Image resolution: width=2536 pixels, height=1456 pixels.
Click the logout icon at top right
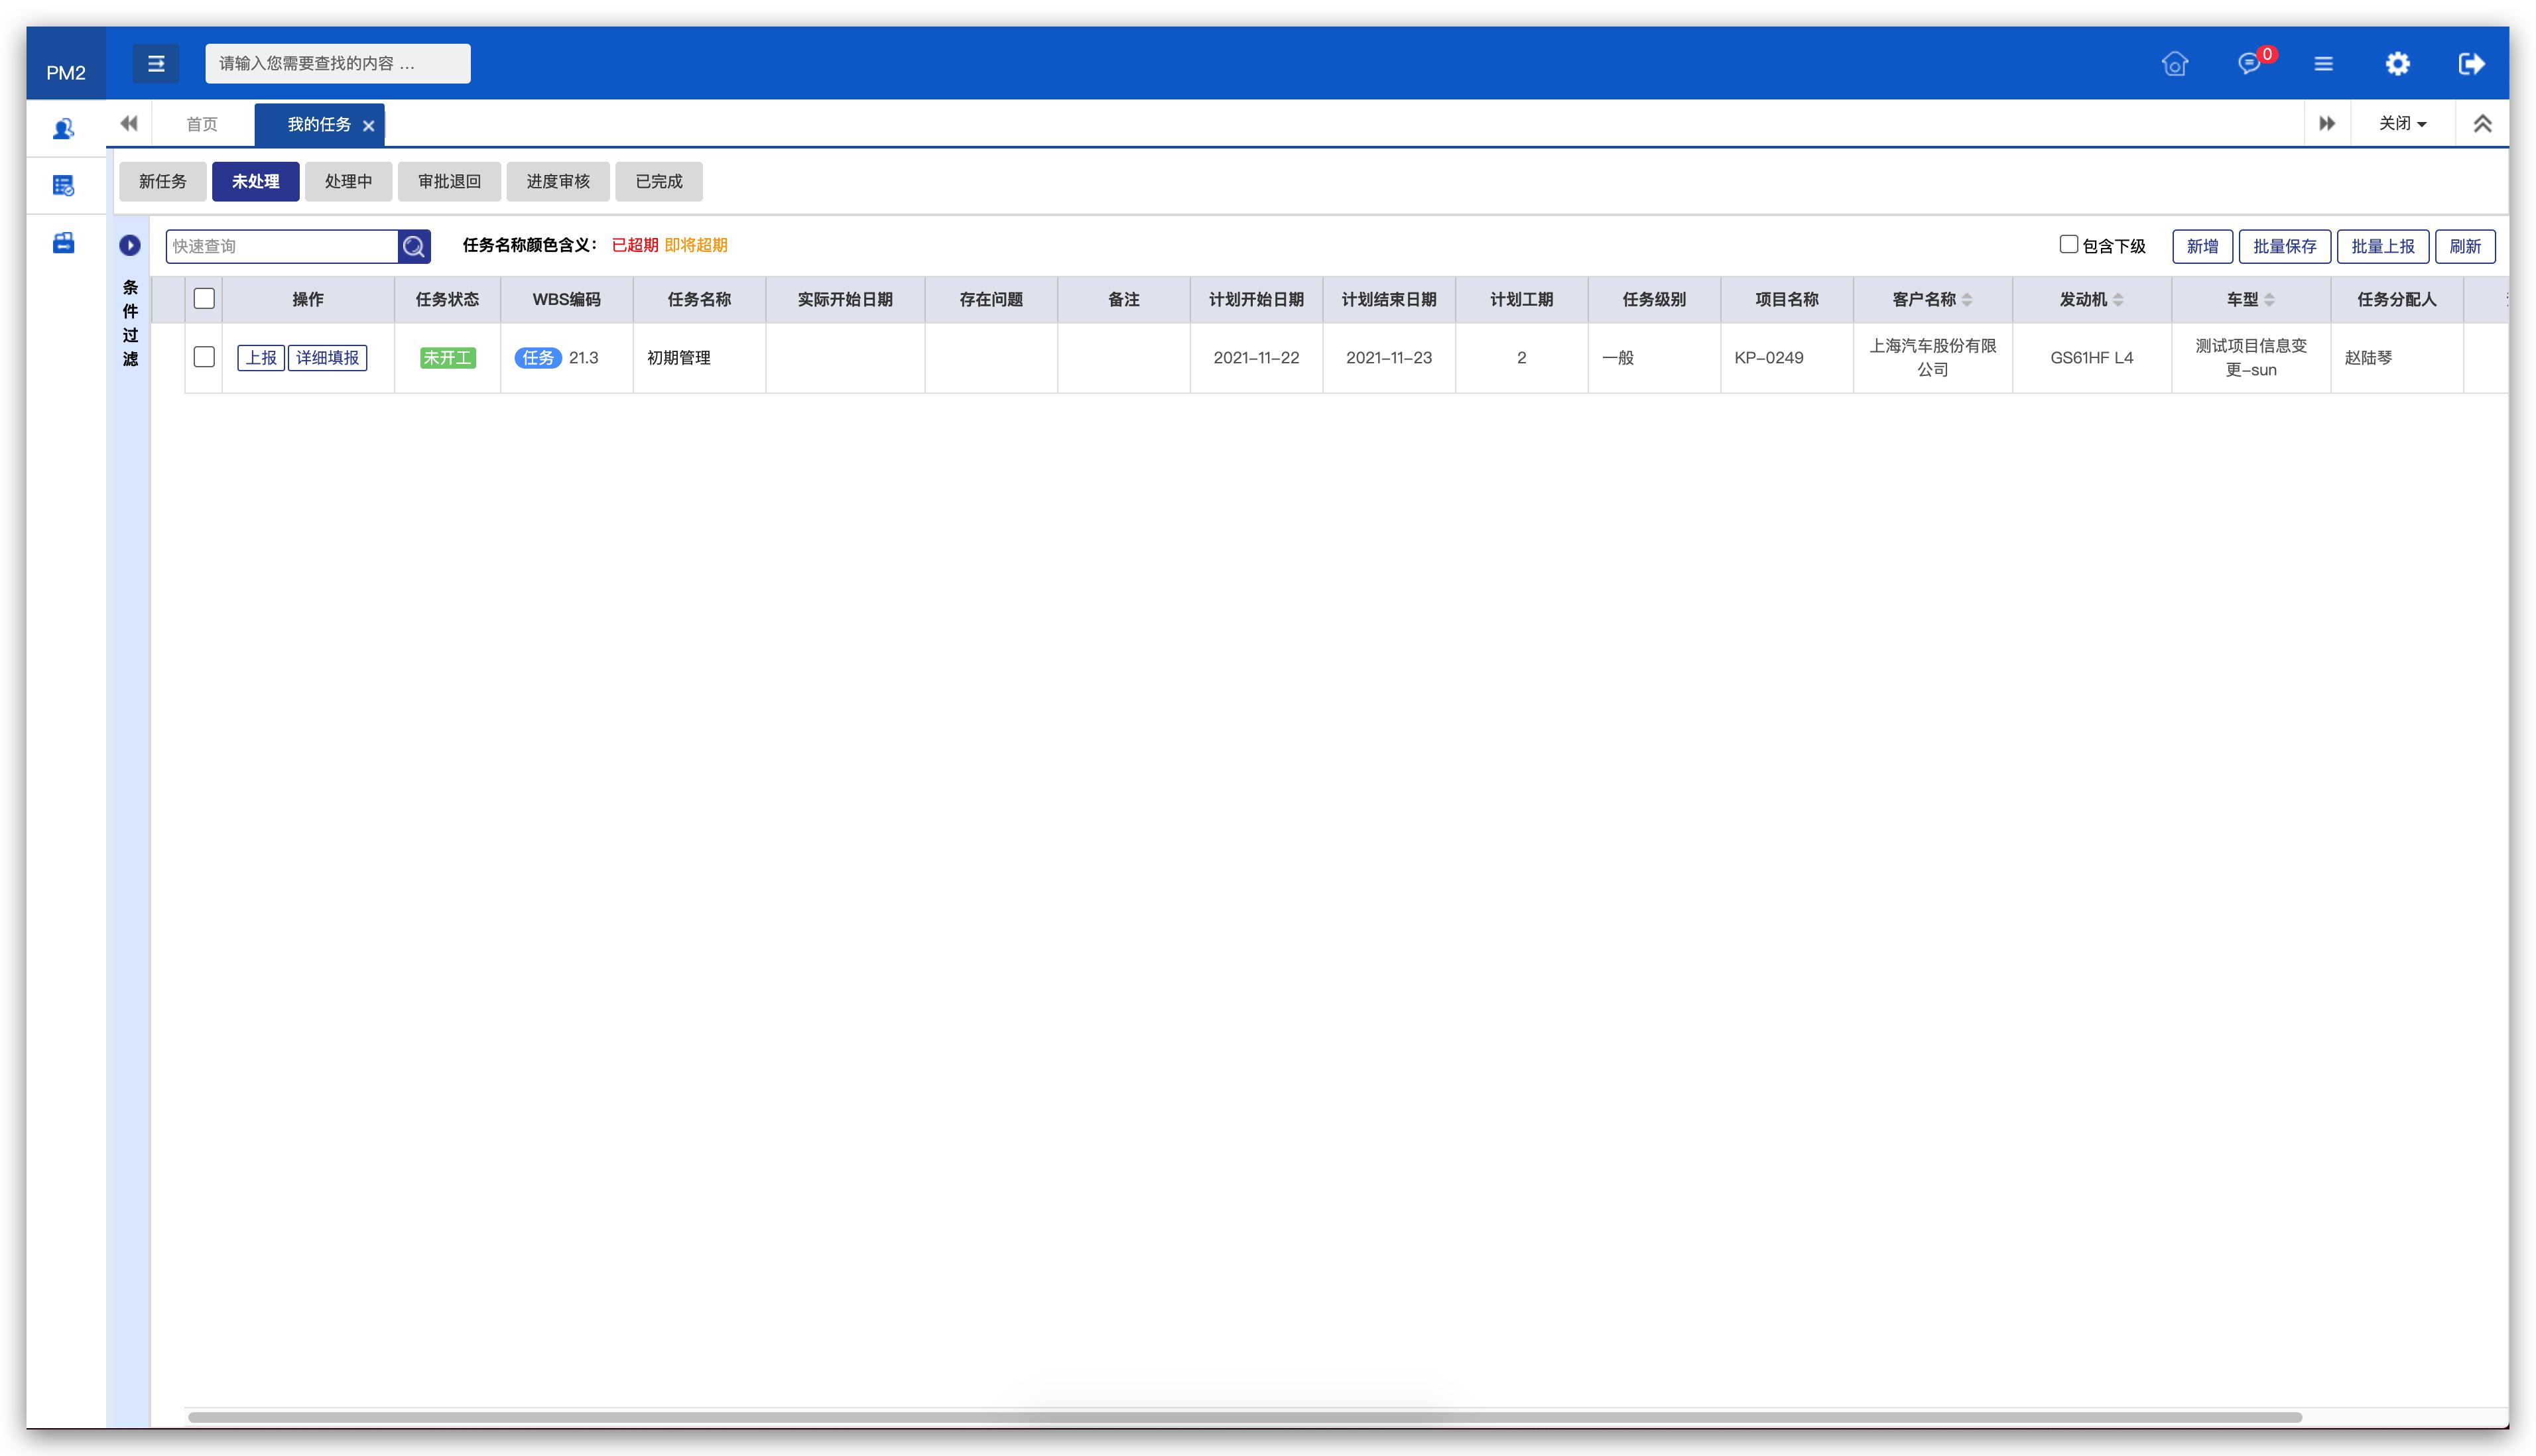2471,64
